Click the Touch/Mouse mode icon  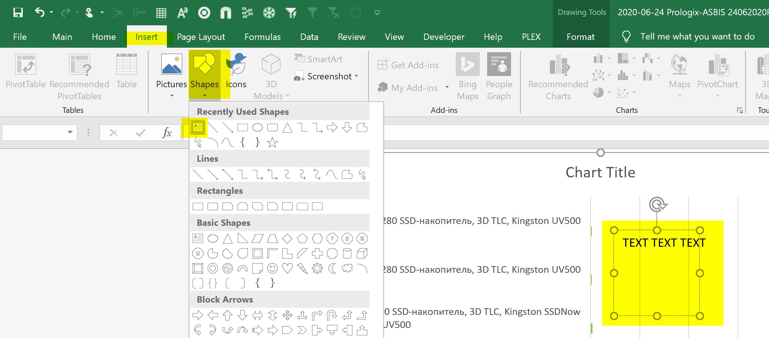(x=89, y=13)
